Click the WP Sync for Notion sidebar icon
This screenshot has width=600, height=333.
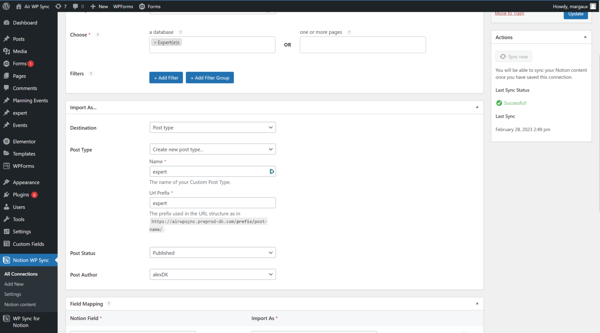pyautogui.click(x=7, y=318)
